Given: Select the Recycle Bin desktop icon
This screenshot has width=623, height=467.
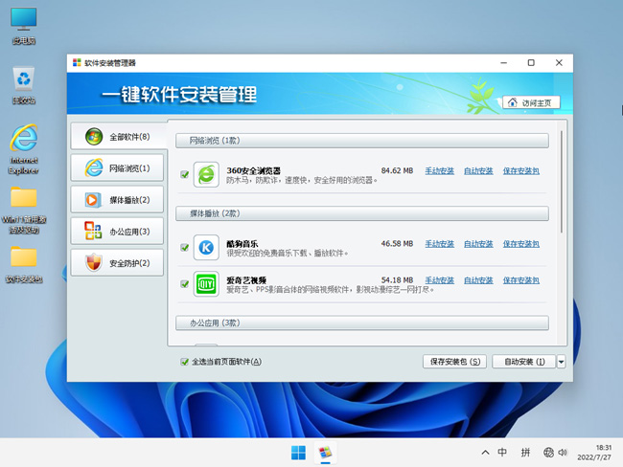Looking at the screenshot, I should 24,85.
